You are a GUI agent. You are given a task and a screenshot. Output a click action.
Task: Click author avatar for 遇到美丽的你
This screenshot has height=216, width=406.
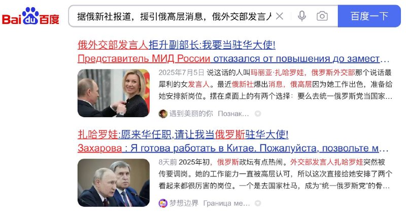pyautogui.click(x=163, y=114)
